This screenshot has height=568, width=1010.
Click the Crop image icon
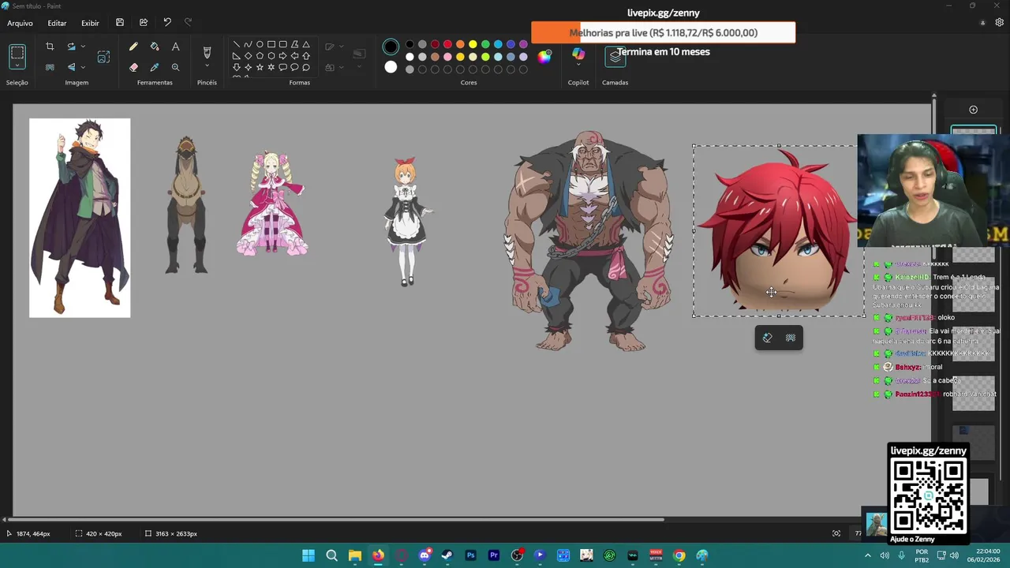click(50, 47)
